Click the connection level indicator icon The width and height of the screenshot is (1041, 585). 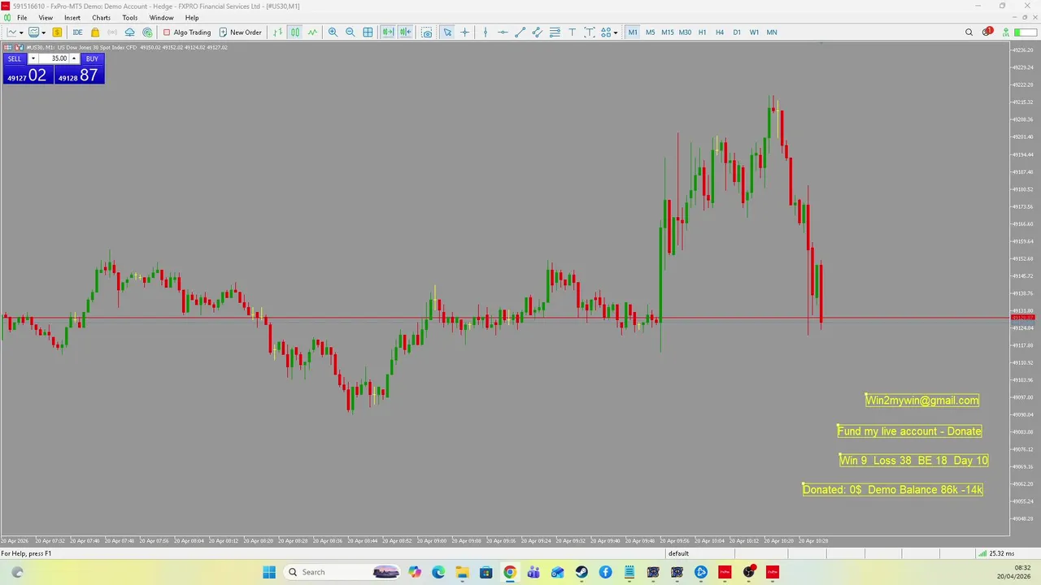pyautogui.click(x=1006, y=32)
